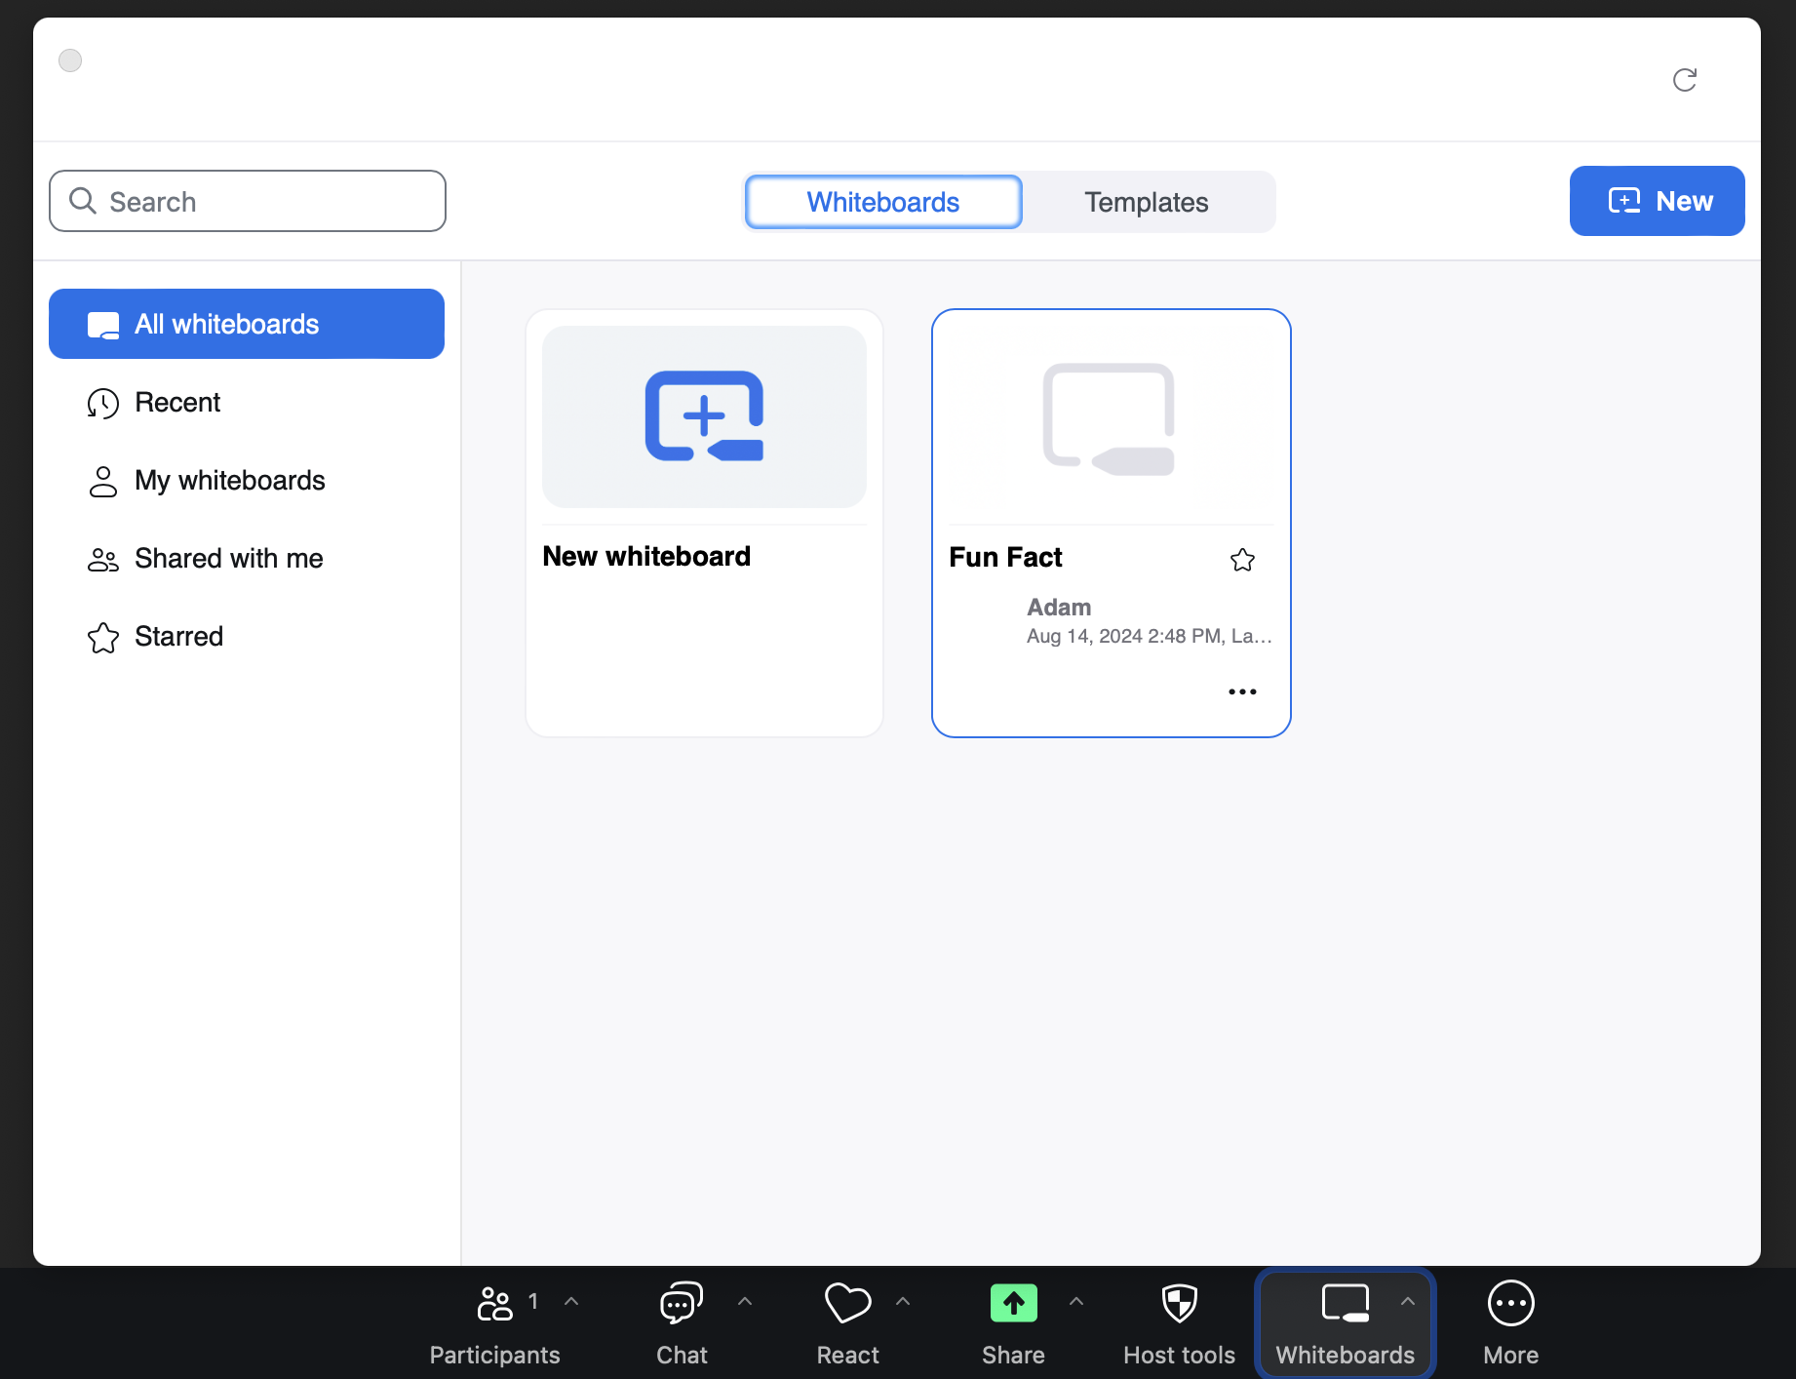Select Shared with me in sidebar

(228, 559)
